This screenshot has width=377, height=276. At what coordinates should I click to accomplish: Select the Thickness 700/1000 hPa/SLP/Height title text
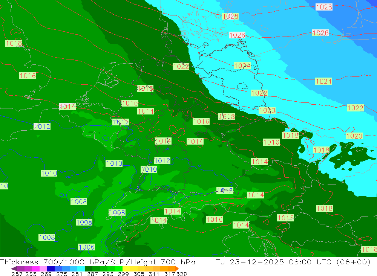pos(98,262)
